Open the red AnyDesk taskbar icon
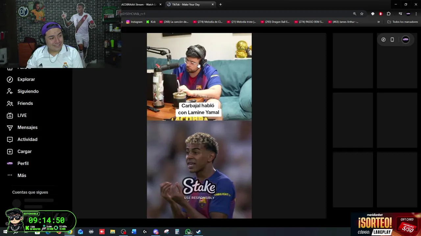This screenshot has height=236, width=421. pos(102,232)
